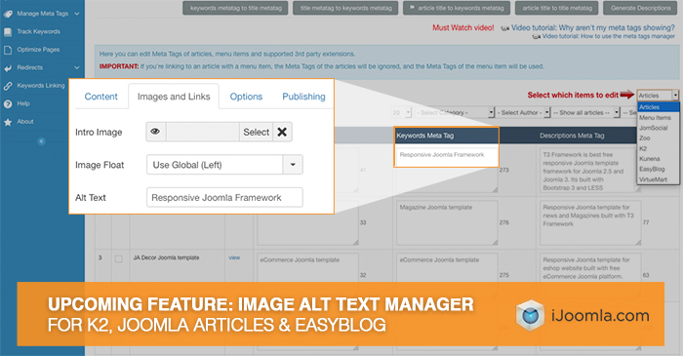Preview intro image with the eye icon
The width and height of the screenshot is (683, 356).
[155, 132]
